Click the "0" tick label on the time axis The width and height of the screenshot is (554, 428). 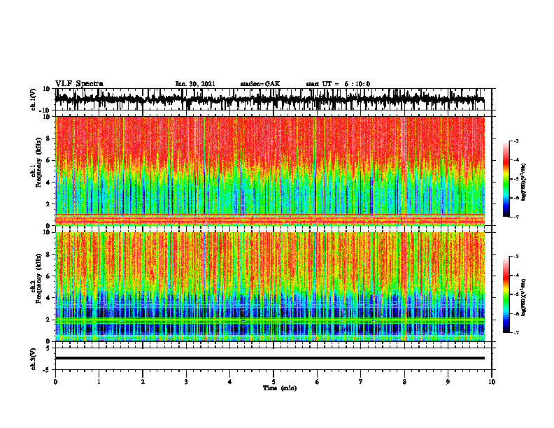55,382
